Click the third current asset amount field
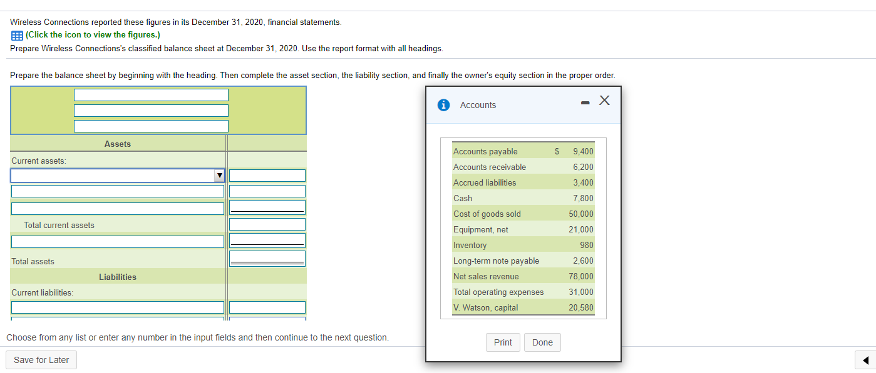 tap(267, 207)
